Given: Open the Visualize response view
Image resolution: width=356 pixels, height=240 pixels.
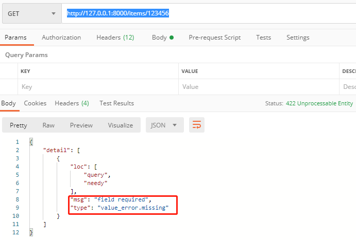Looking at the screenshot, I should pos(120,125).
